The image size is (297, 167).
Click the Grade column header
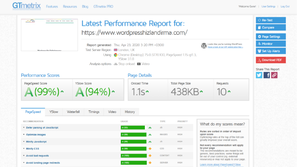coord(124,121)
